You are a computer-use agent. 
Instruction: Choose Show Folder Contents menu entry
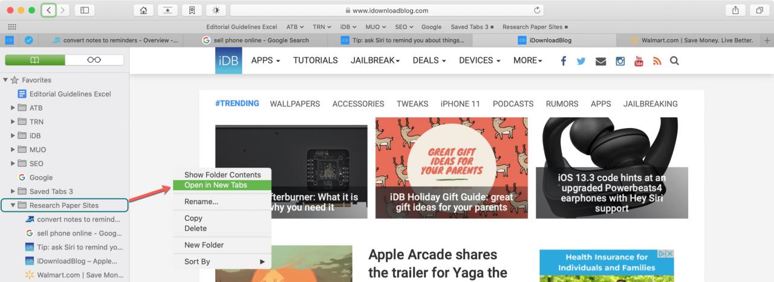(223, 175)
